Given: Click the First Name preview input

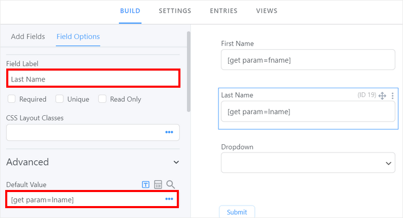Looking at the screenshot, I should click(308, 60).
